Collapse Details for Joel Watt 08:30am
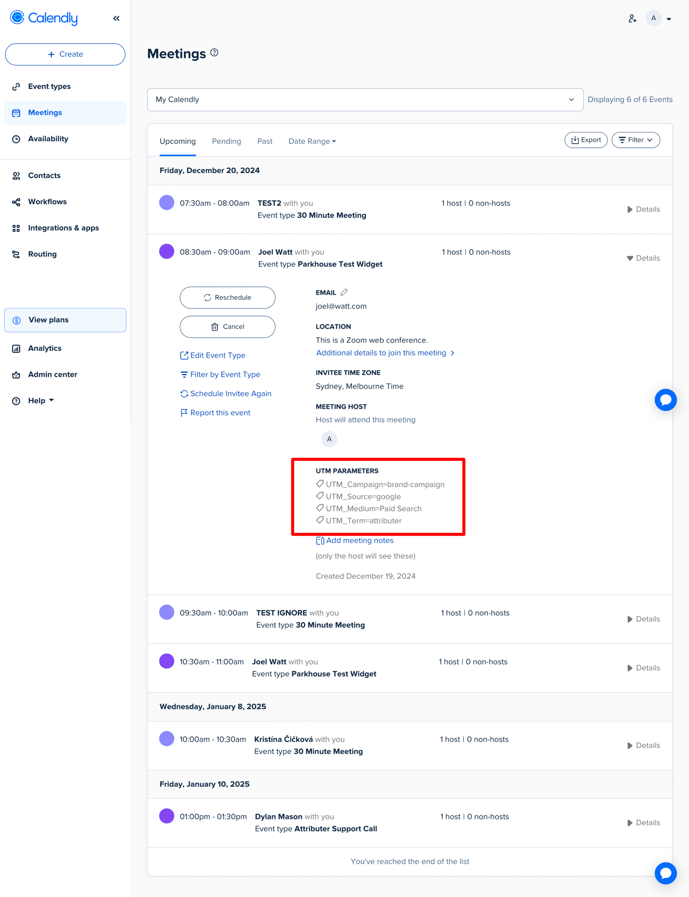The height and width of the screenshot is (897, 689). [x=643, y=258]
